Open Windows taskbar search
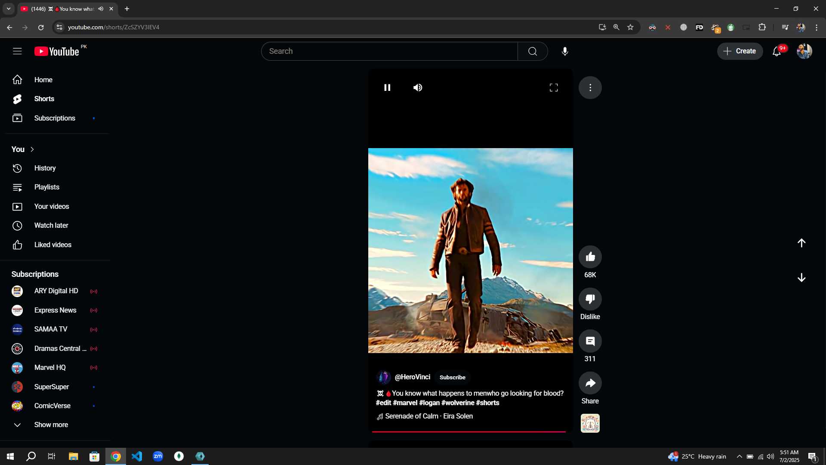826x465 pixels. click(31, 456)
